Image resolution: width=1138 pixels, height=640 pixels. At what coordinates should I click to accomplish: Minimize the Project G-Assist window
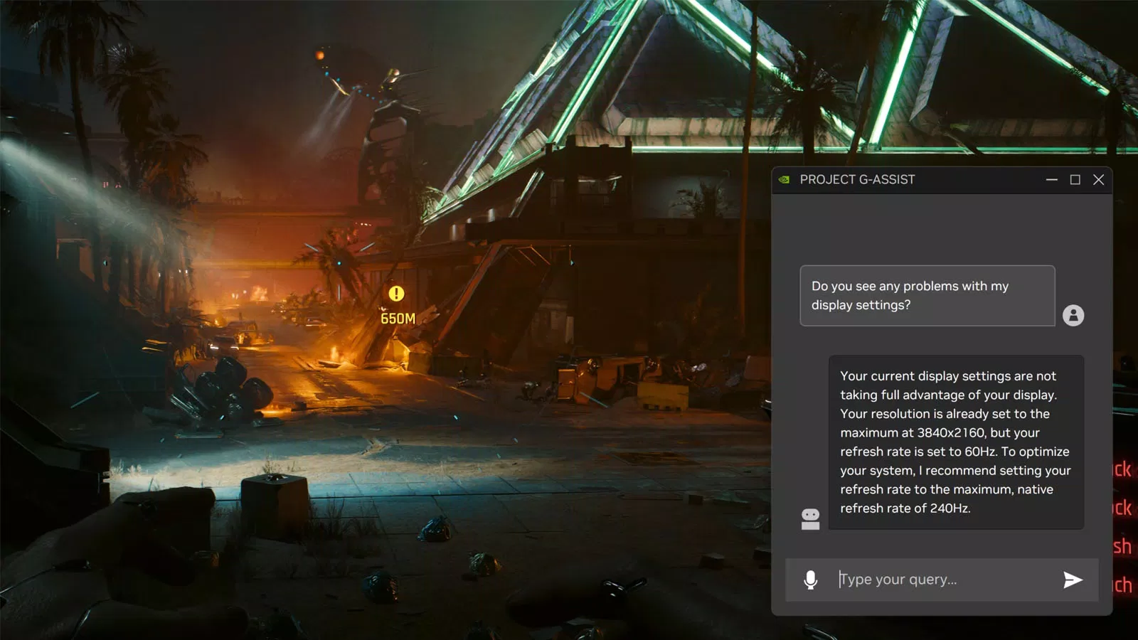click(1051, 180)
